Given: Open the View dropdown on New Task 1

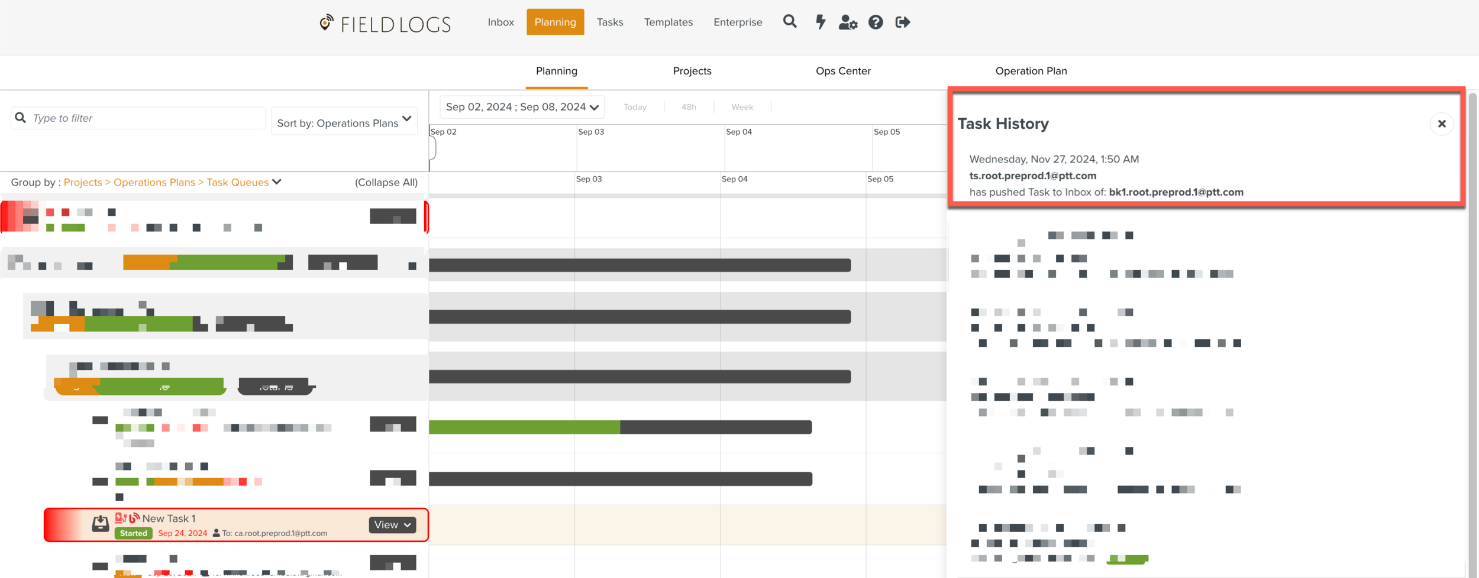Looking at the screenshot, I should point(392,525).
